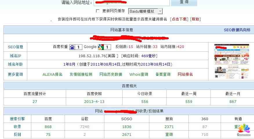254x139 pixels.
Task: Open the Whois查询 link
Action: click(x=139, y=74)
